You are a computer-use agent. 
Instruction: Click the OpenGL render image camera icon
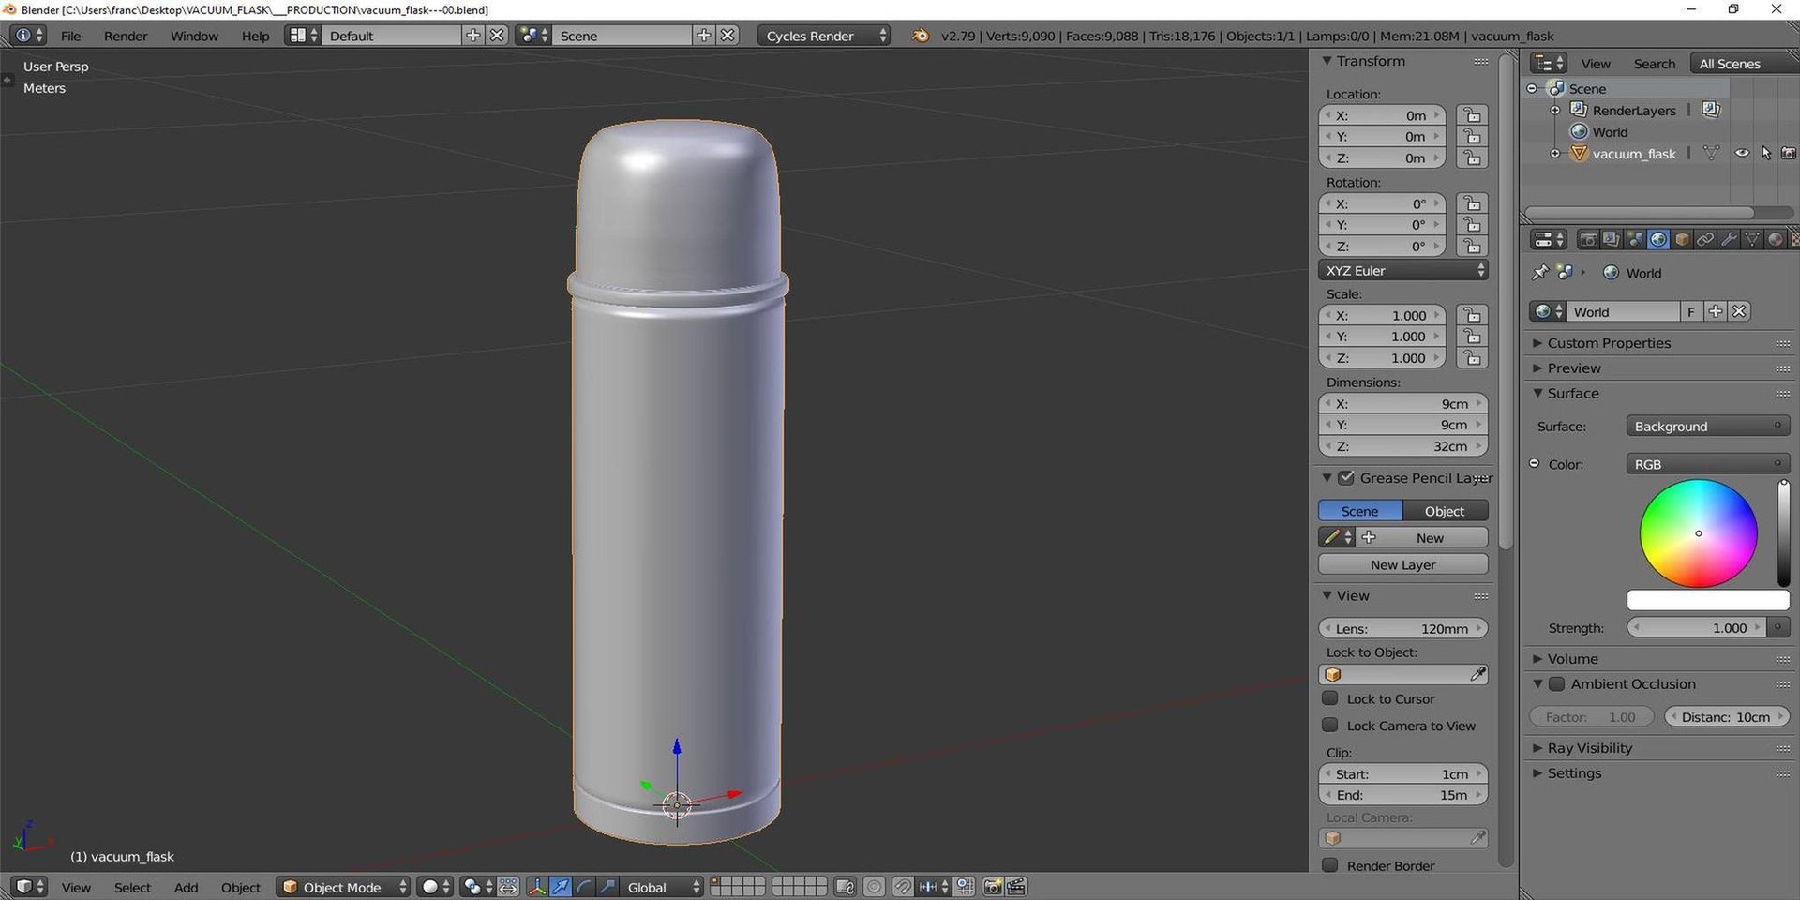tap(993, 887)
